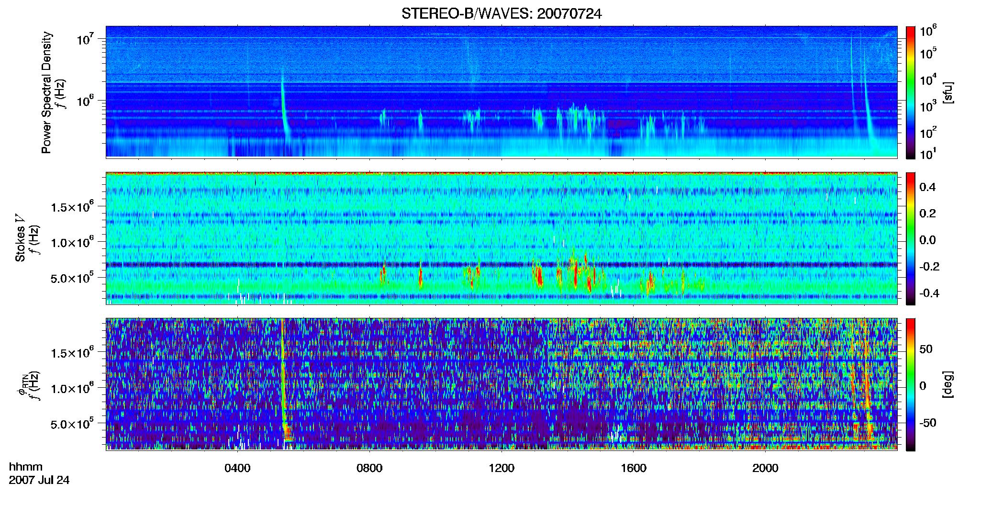Select the 2000 time axis label
Viewport: 1003px width, 517px height.
point(765,468)
